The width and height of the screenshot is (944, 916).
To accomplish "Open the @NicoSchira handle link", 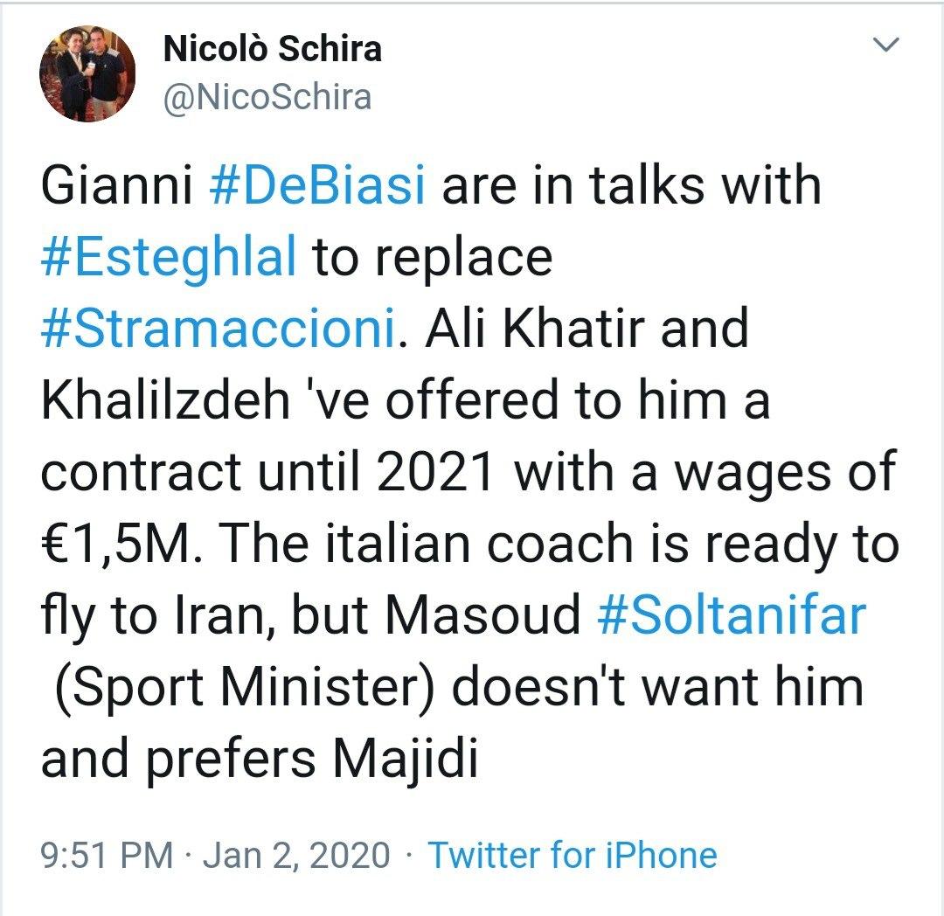I will coord(267,98).
